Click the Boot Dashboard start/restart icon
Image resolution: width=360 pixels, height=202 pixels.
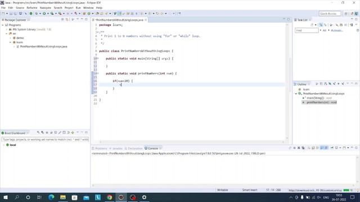(x=38, y=132)
